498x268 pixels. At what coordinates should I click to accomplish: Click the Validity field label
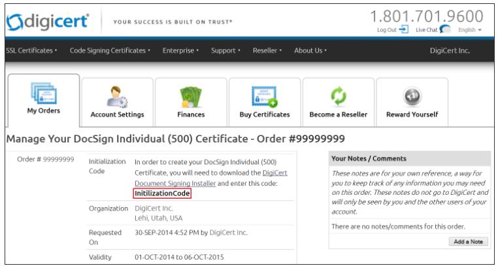[x=100, y=257]
